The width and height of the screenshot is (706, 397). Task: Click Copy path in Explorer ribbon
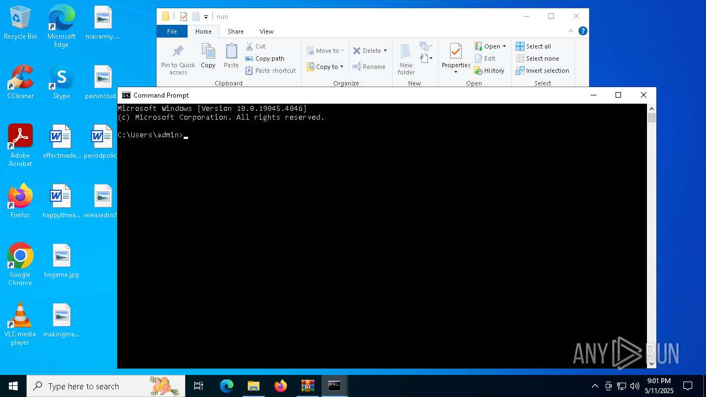tap(265, 58)
